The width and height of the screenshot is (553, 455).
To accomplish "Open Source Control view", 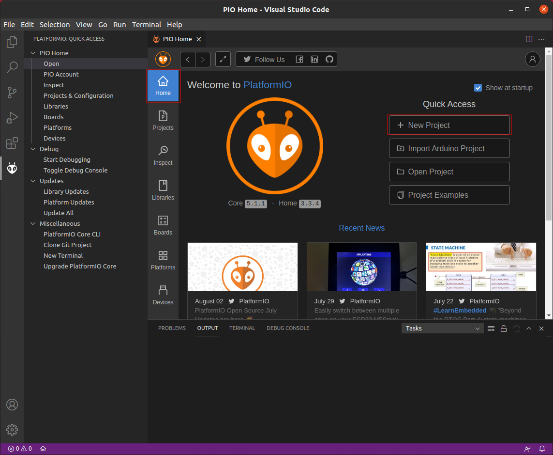I will click(x=12, y=93).
